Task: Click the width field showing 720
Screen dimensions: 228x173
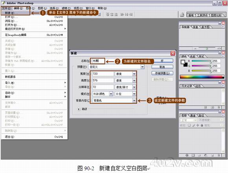Action: (103, 74)
